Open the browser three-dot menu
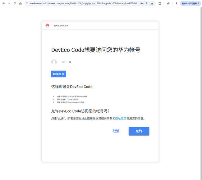The width and height of the screenshot is (202, 180). click(x=199, y=4)
